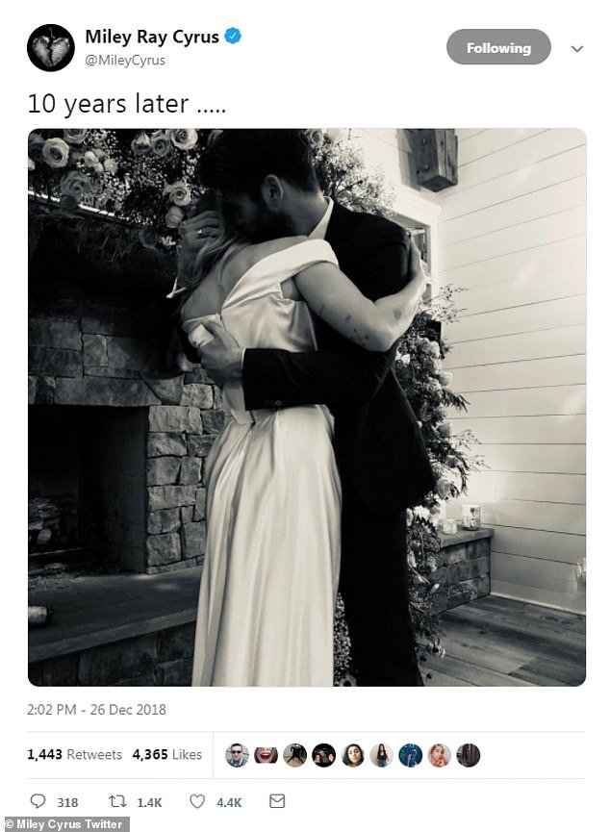
Task: Click the @MileyCyrus handle
Action: (x=125, y=61)
